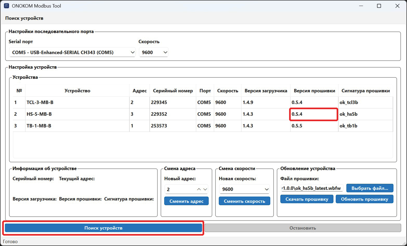
Task: Click the Скачать прошивку button
Action: click(x=307, y=199)
